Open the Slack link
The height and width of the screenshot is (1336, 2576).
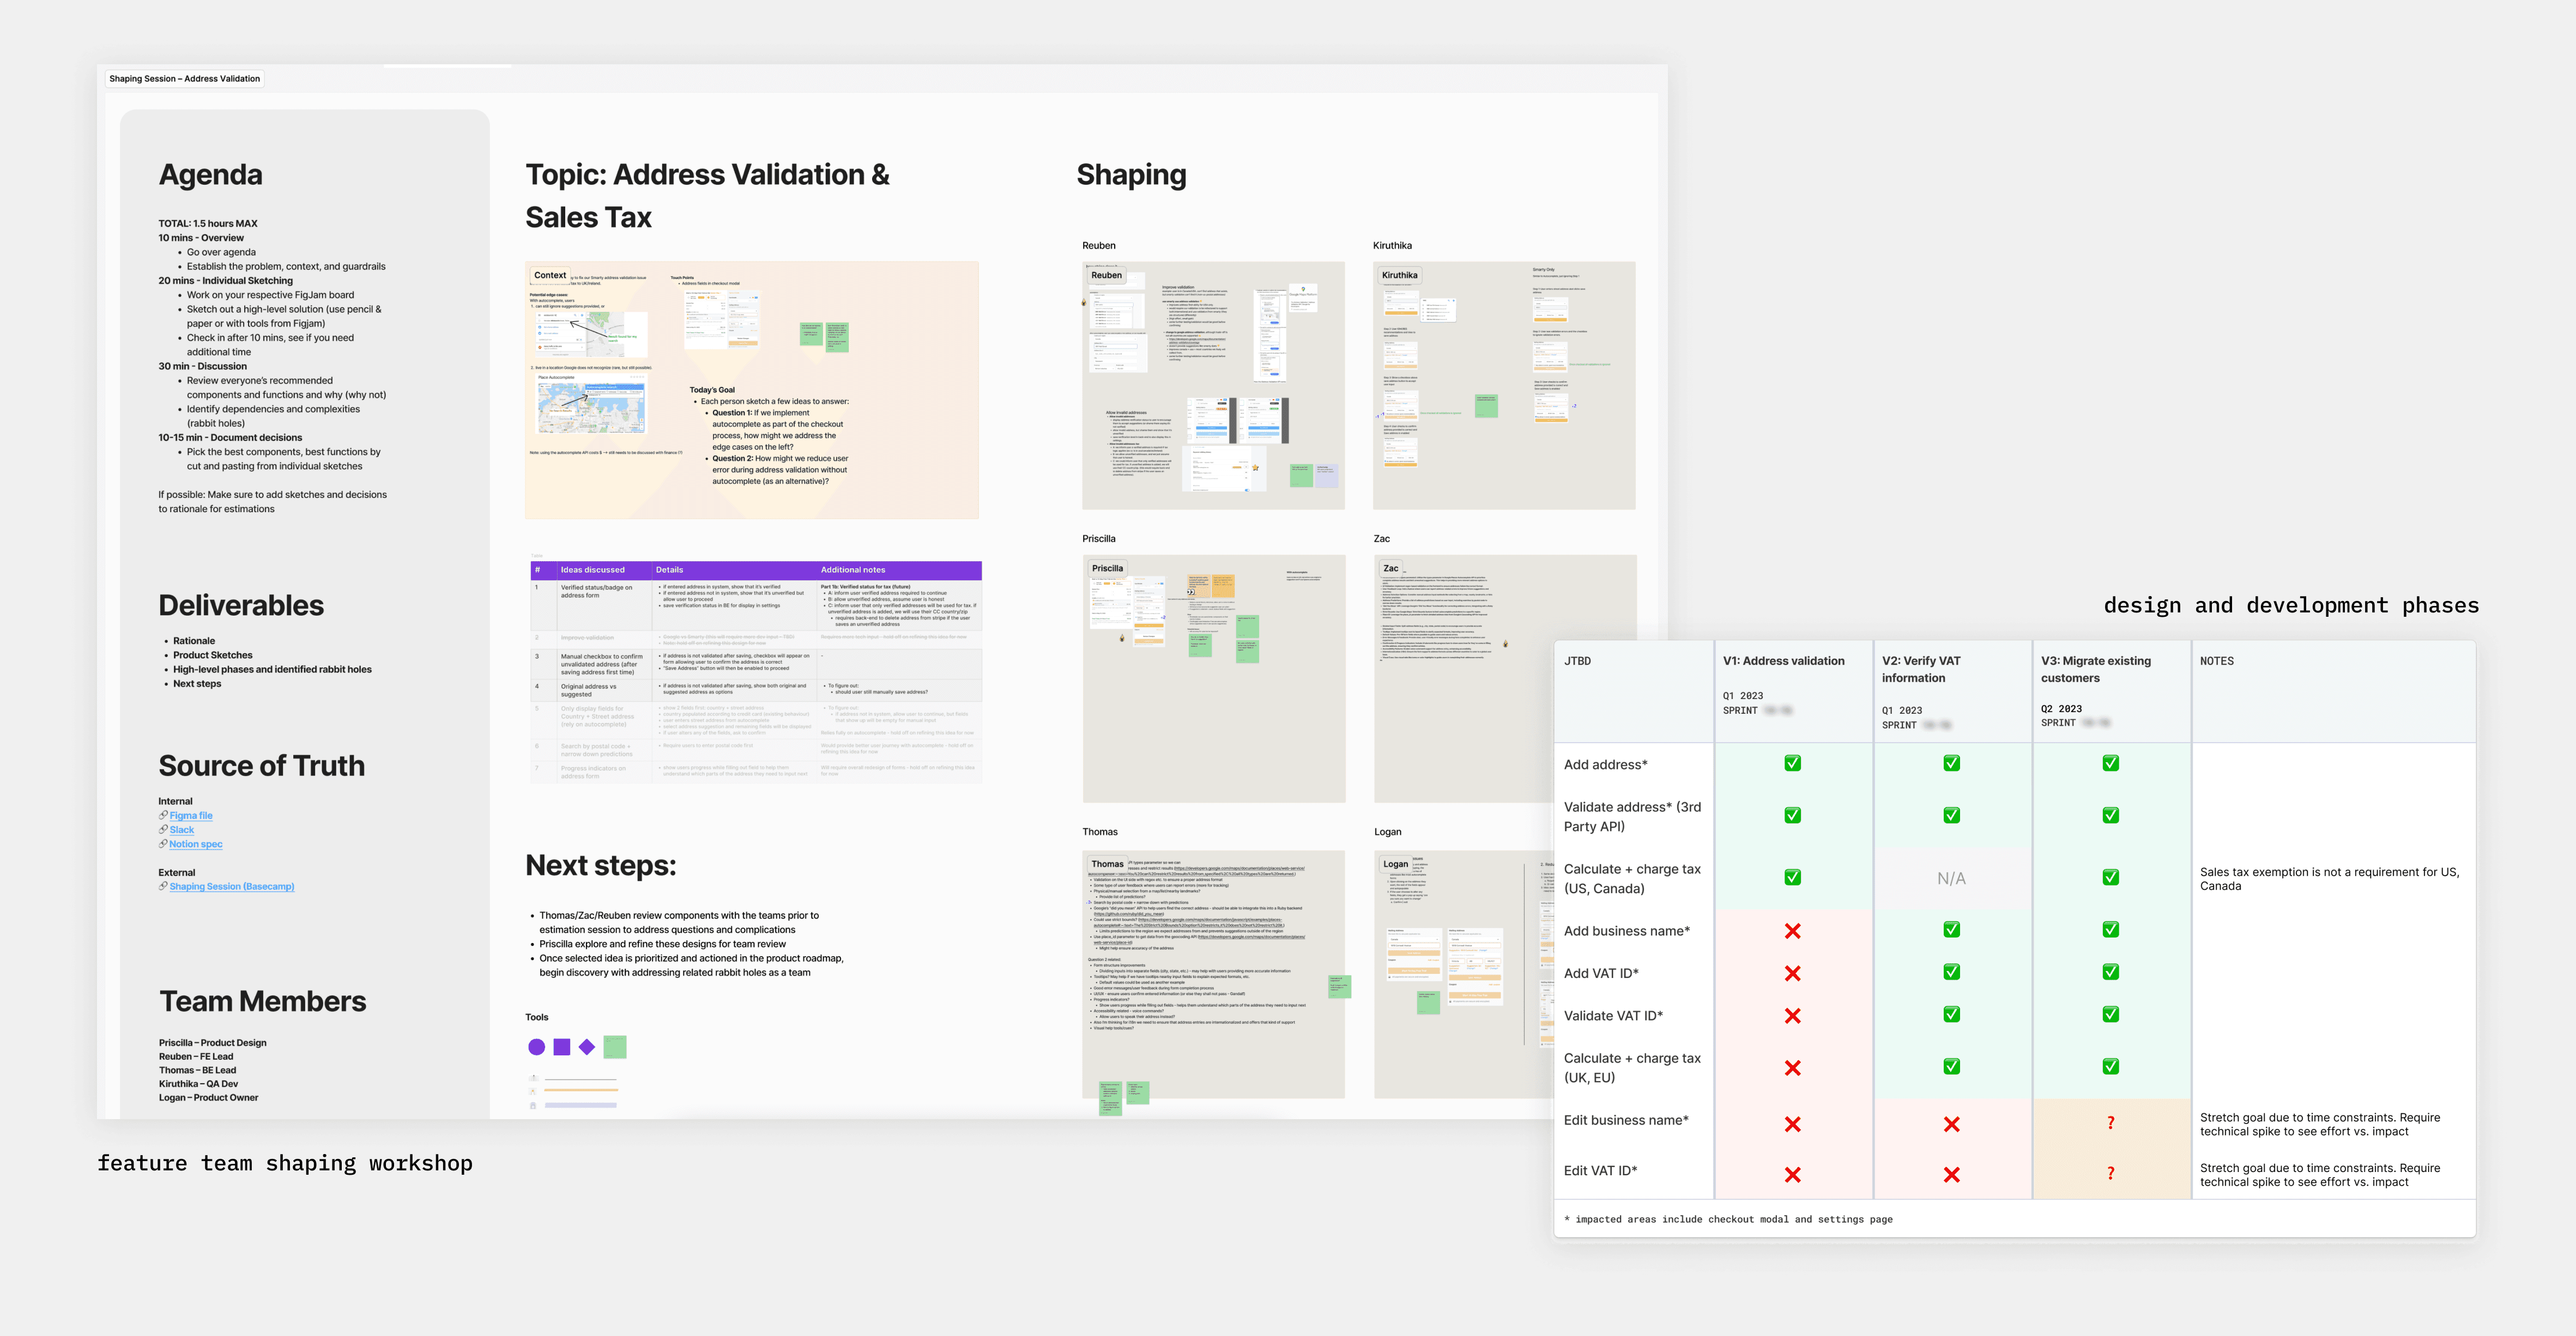click(x=181, y=829)
